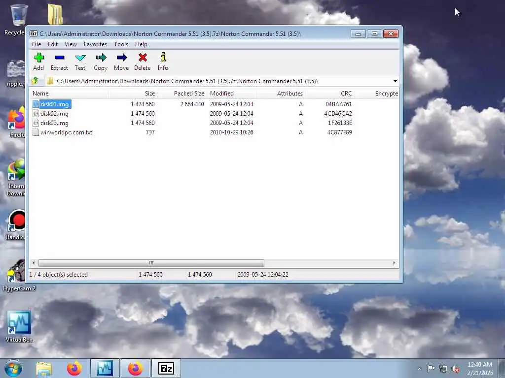The image size is (505, 378).
Task: Expand the address path dropdown
Action: tap(395, 81)
